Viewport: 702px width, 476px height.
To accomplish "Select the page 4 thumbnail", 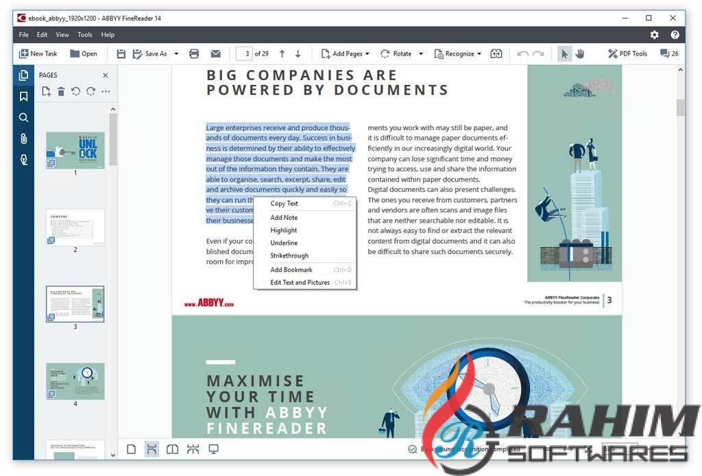I will [75, 381].
